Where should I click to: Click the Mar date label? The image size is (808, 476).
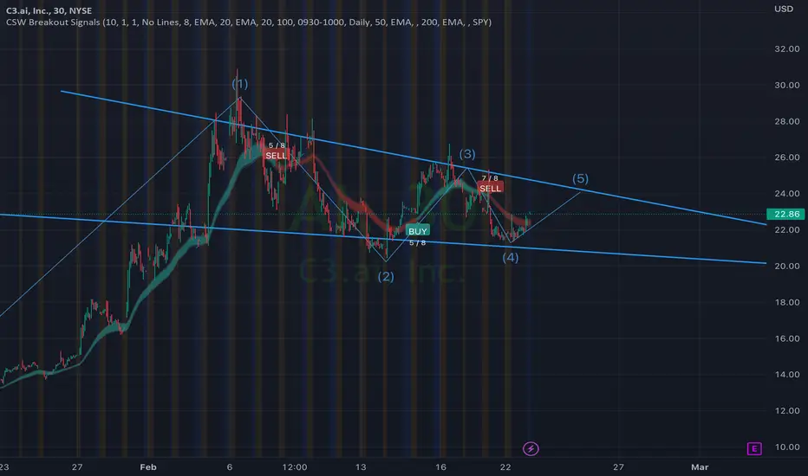click(x=700, y=467)
